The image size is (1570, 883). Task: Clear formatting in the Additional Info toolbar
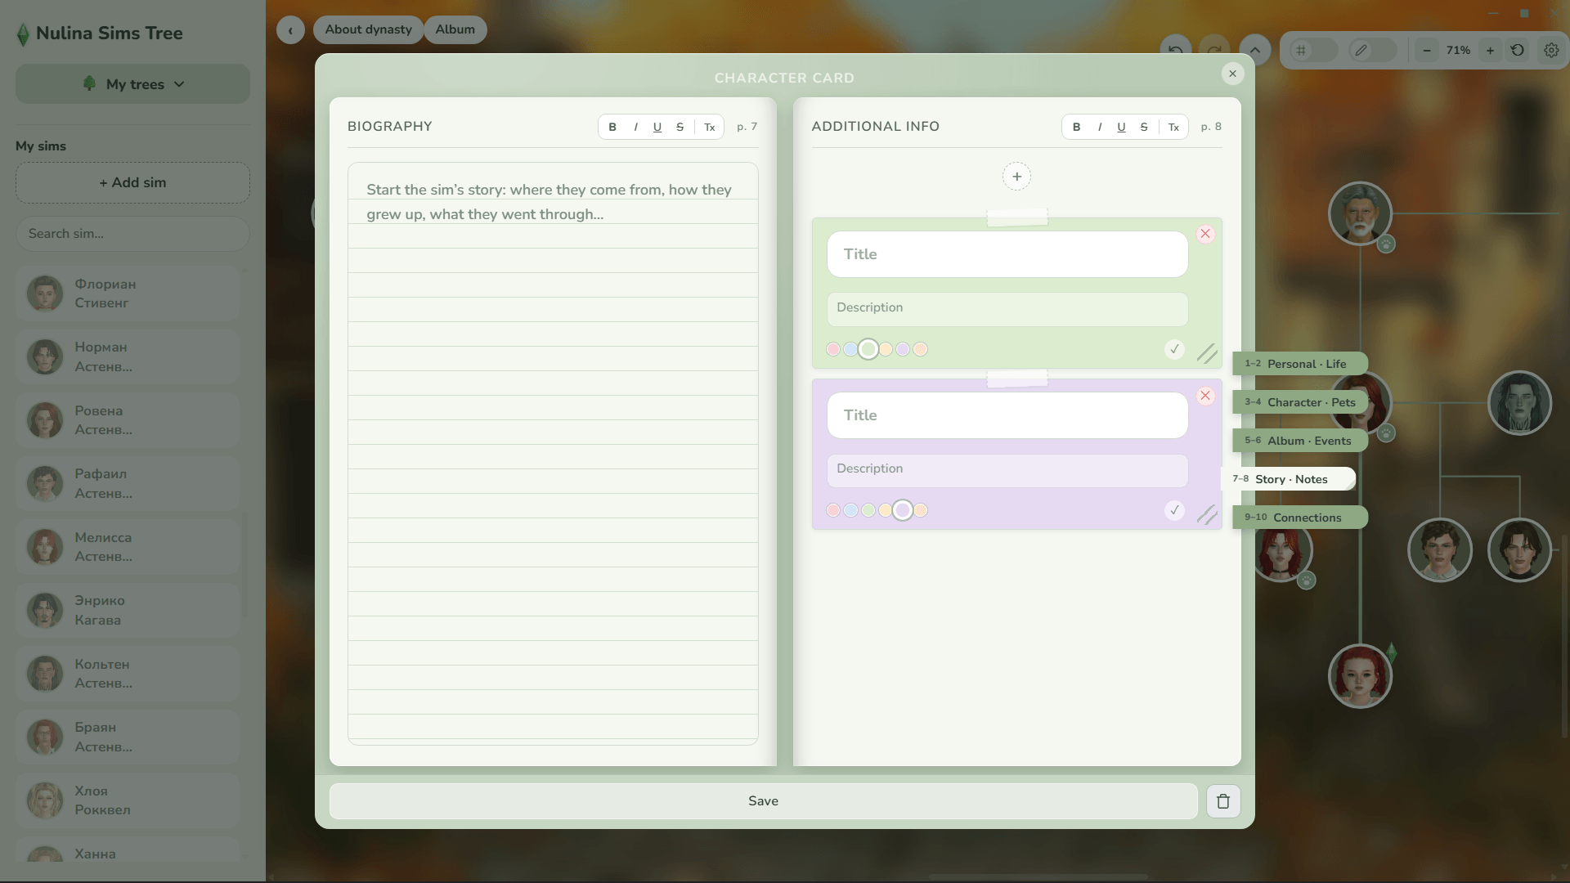point(1173,127)
